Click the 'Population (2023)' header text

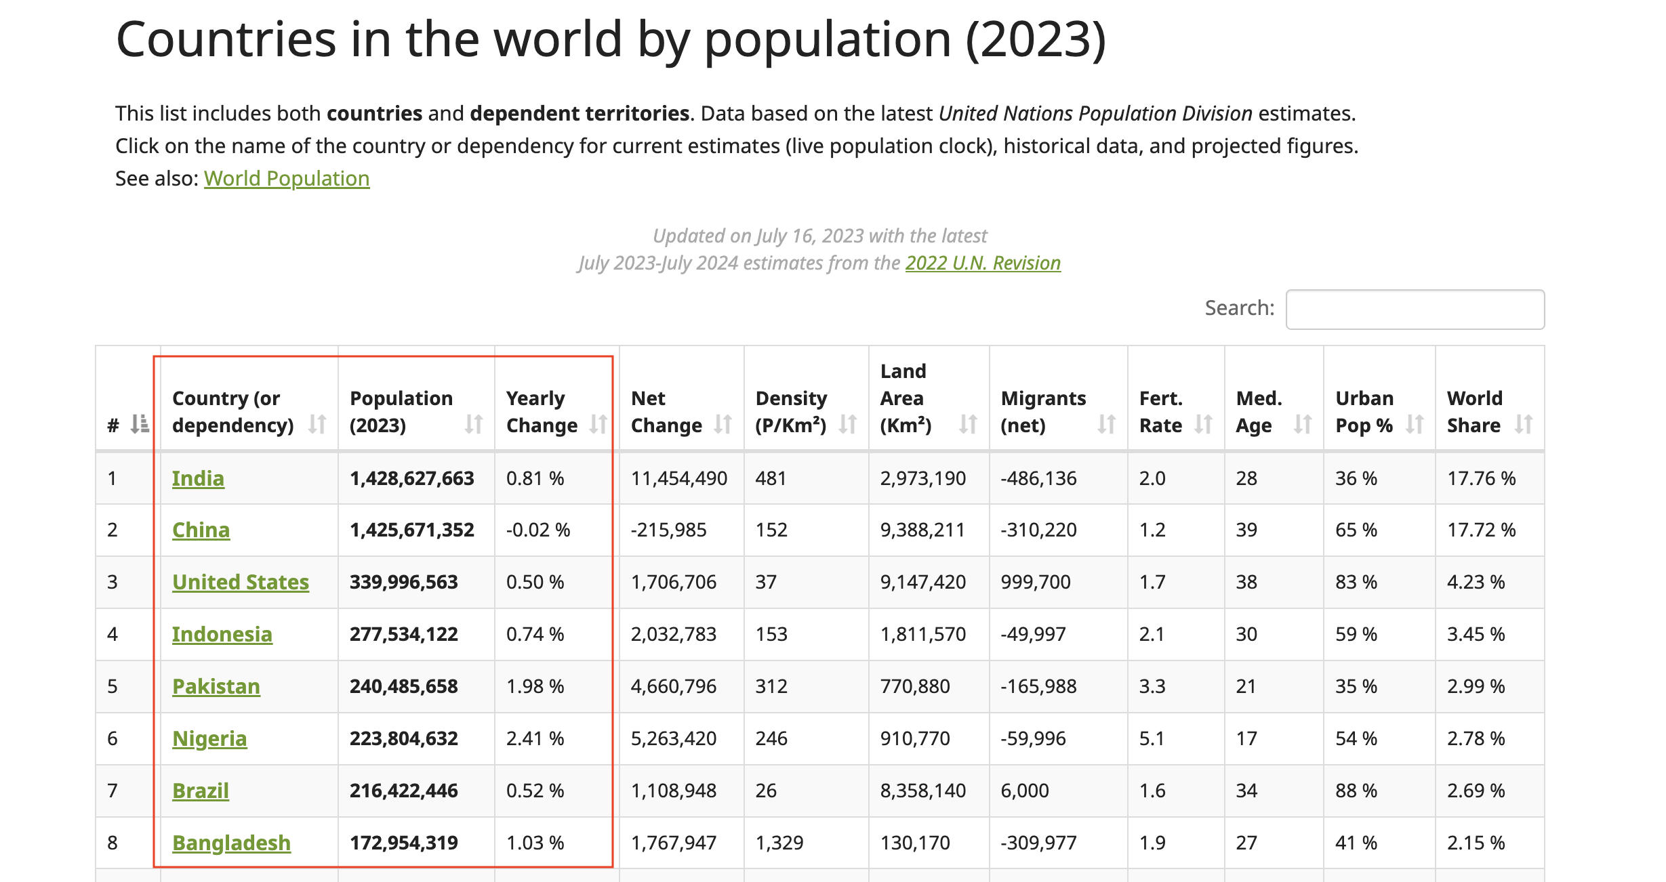pyautogui.click(x=401, y=411)
